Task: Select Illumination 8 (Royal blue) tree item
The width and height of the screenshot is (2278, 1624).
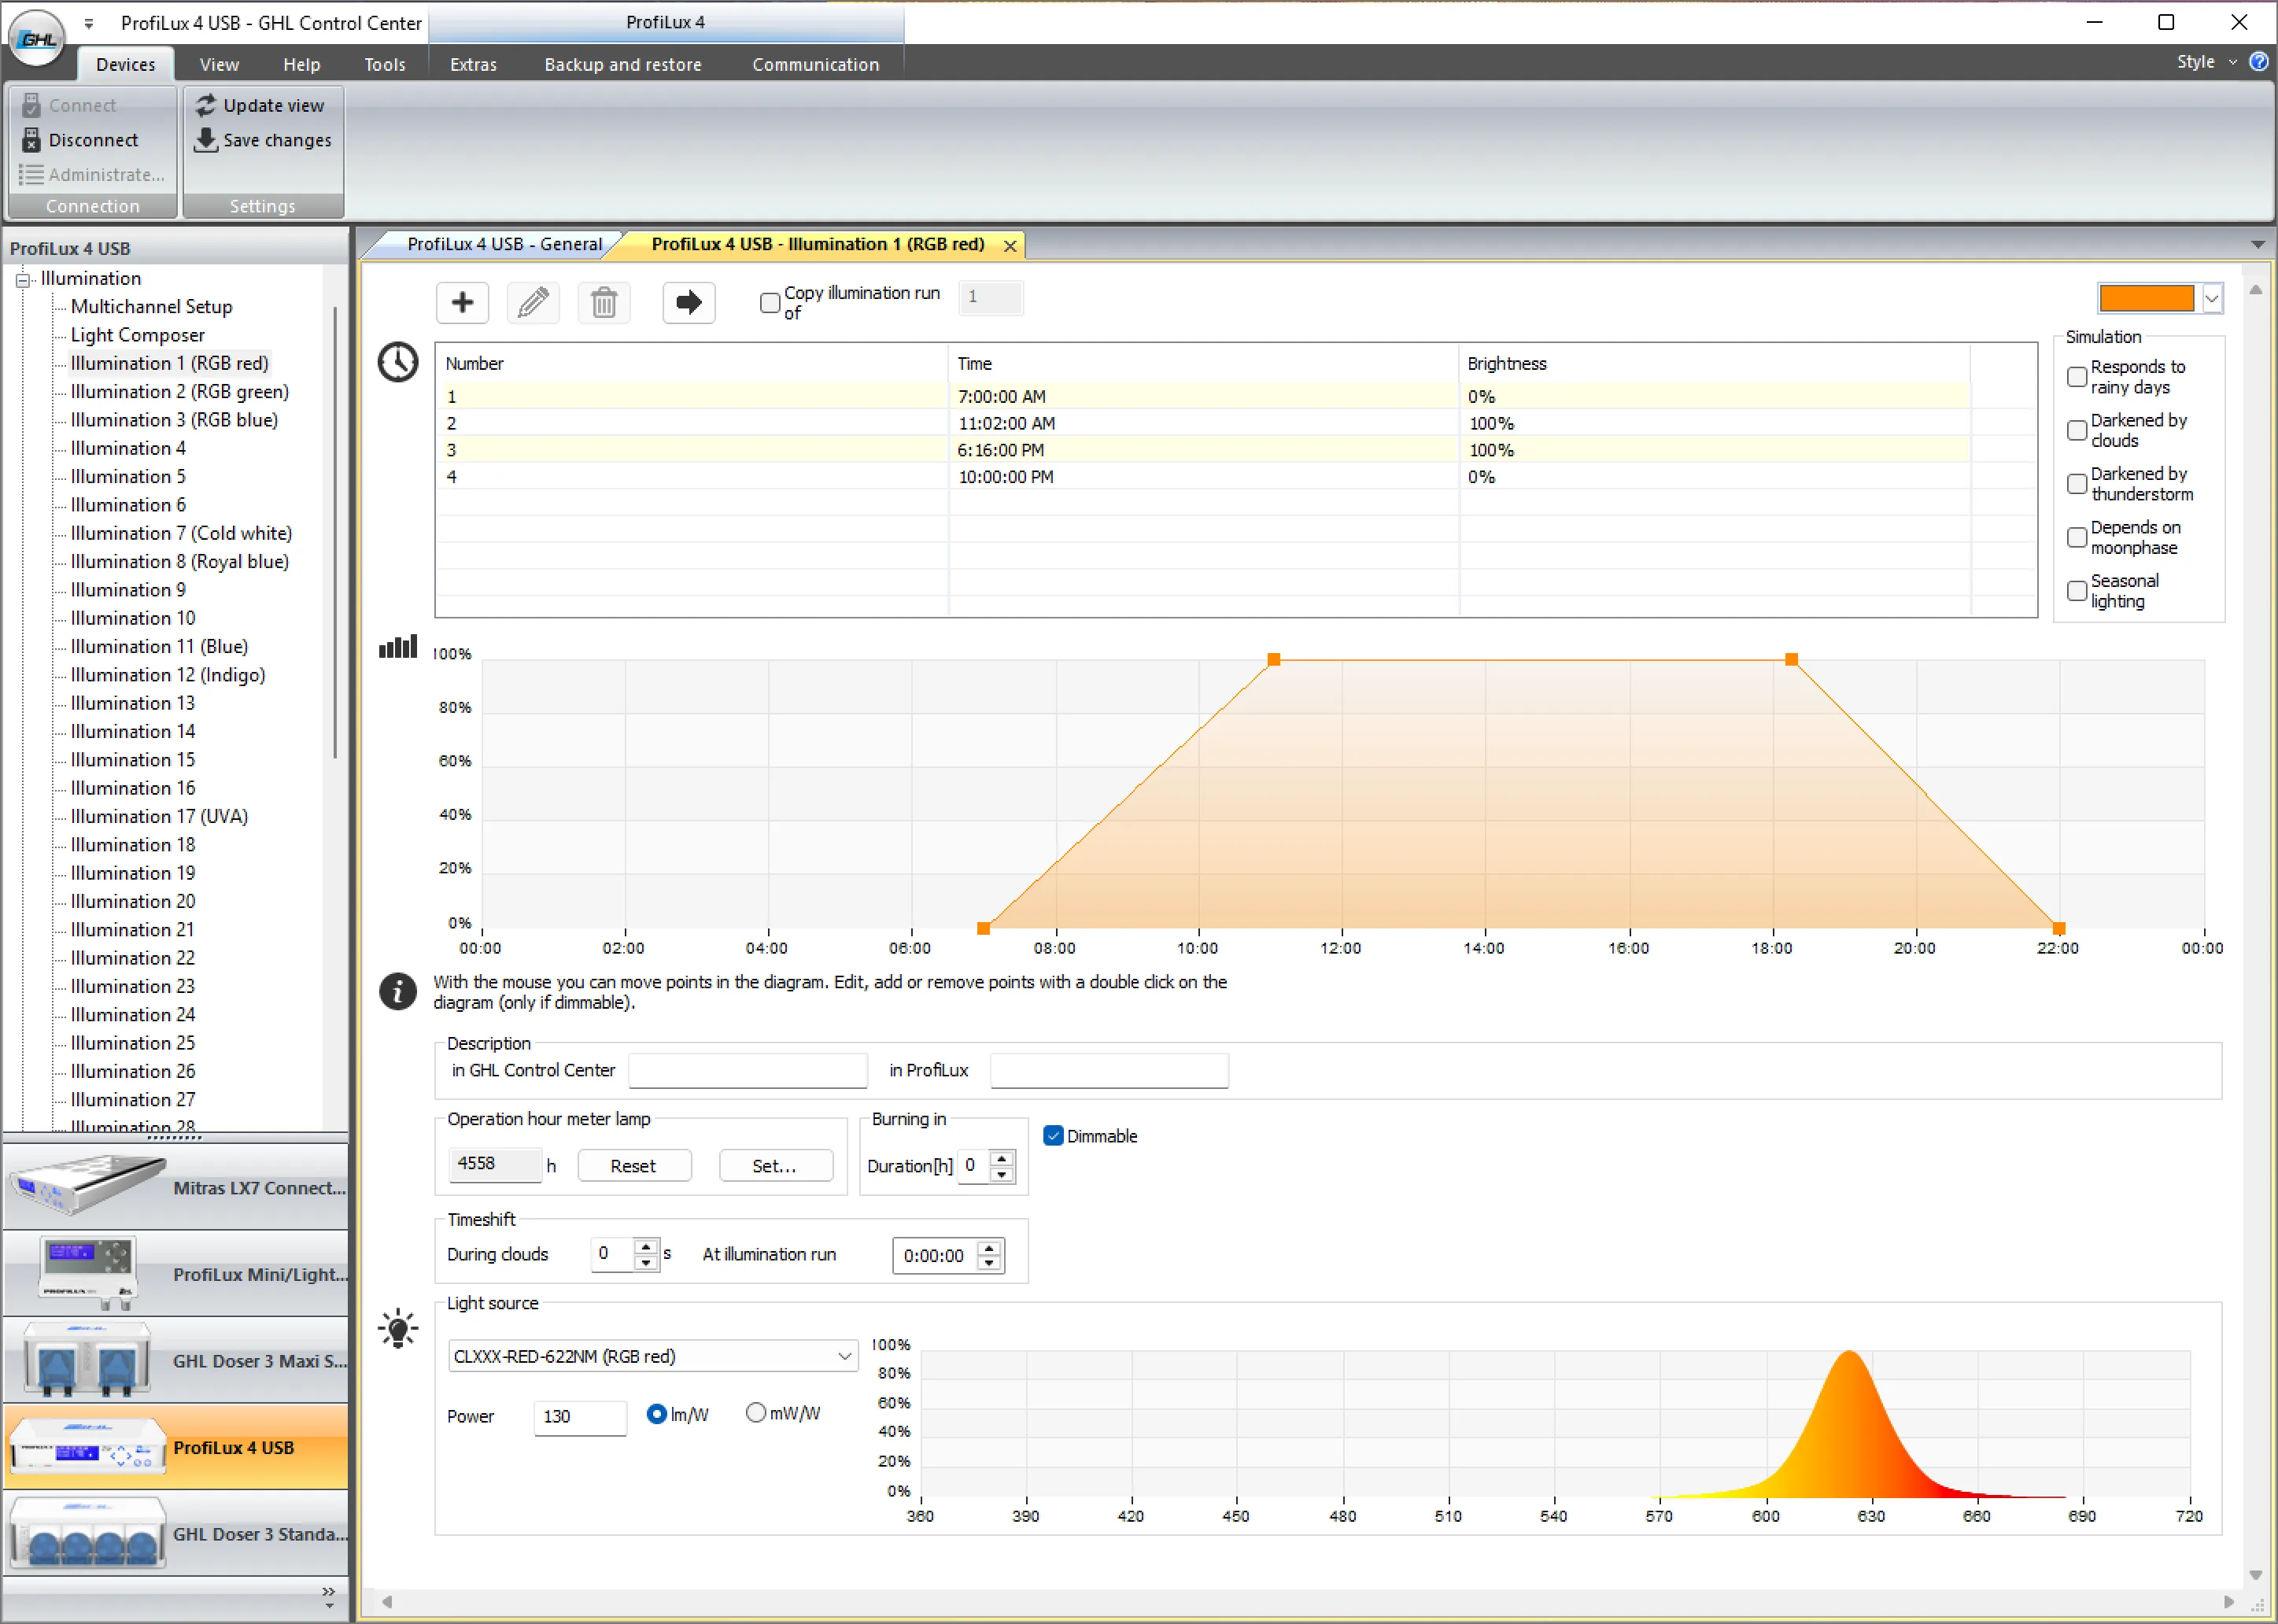Action: pos(179,561)
